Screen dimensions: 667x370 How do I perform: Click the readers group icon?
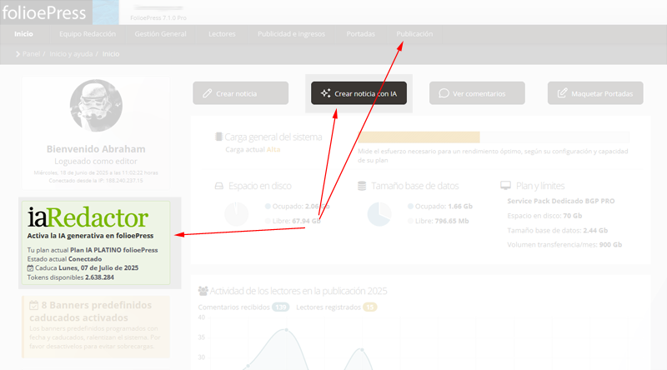(203, 291)
